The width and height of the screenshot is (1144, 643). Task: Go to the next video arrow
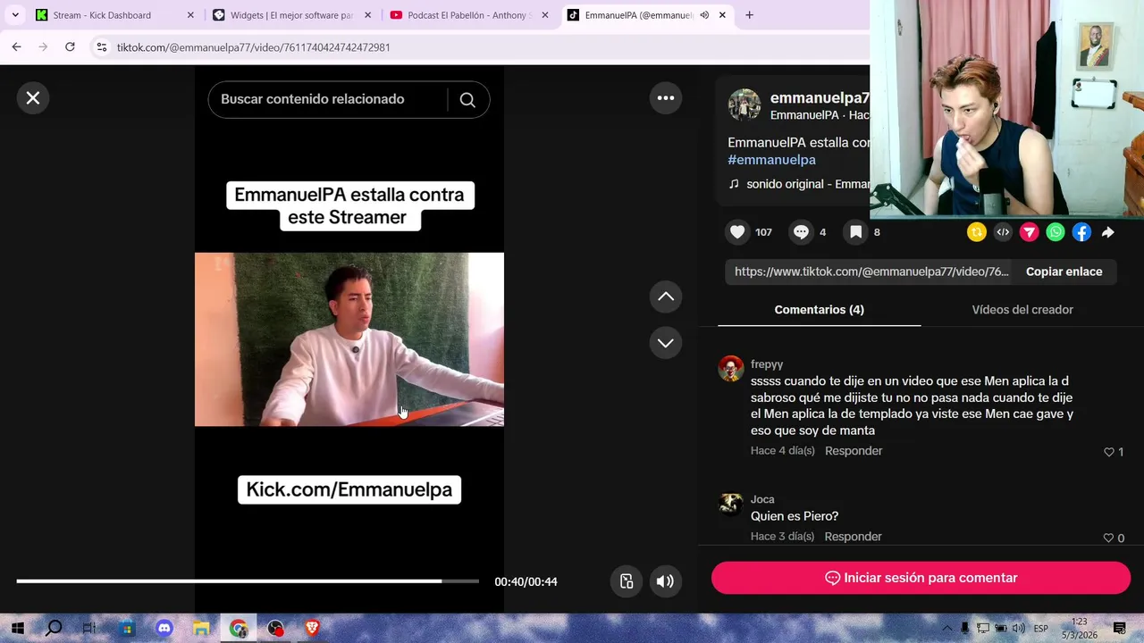[x=666, y=343]
